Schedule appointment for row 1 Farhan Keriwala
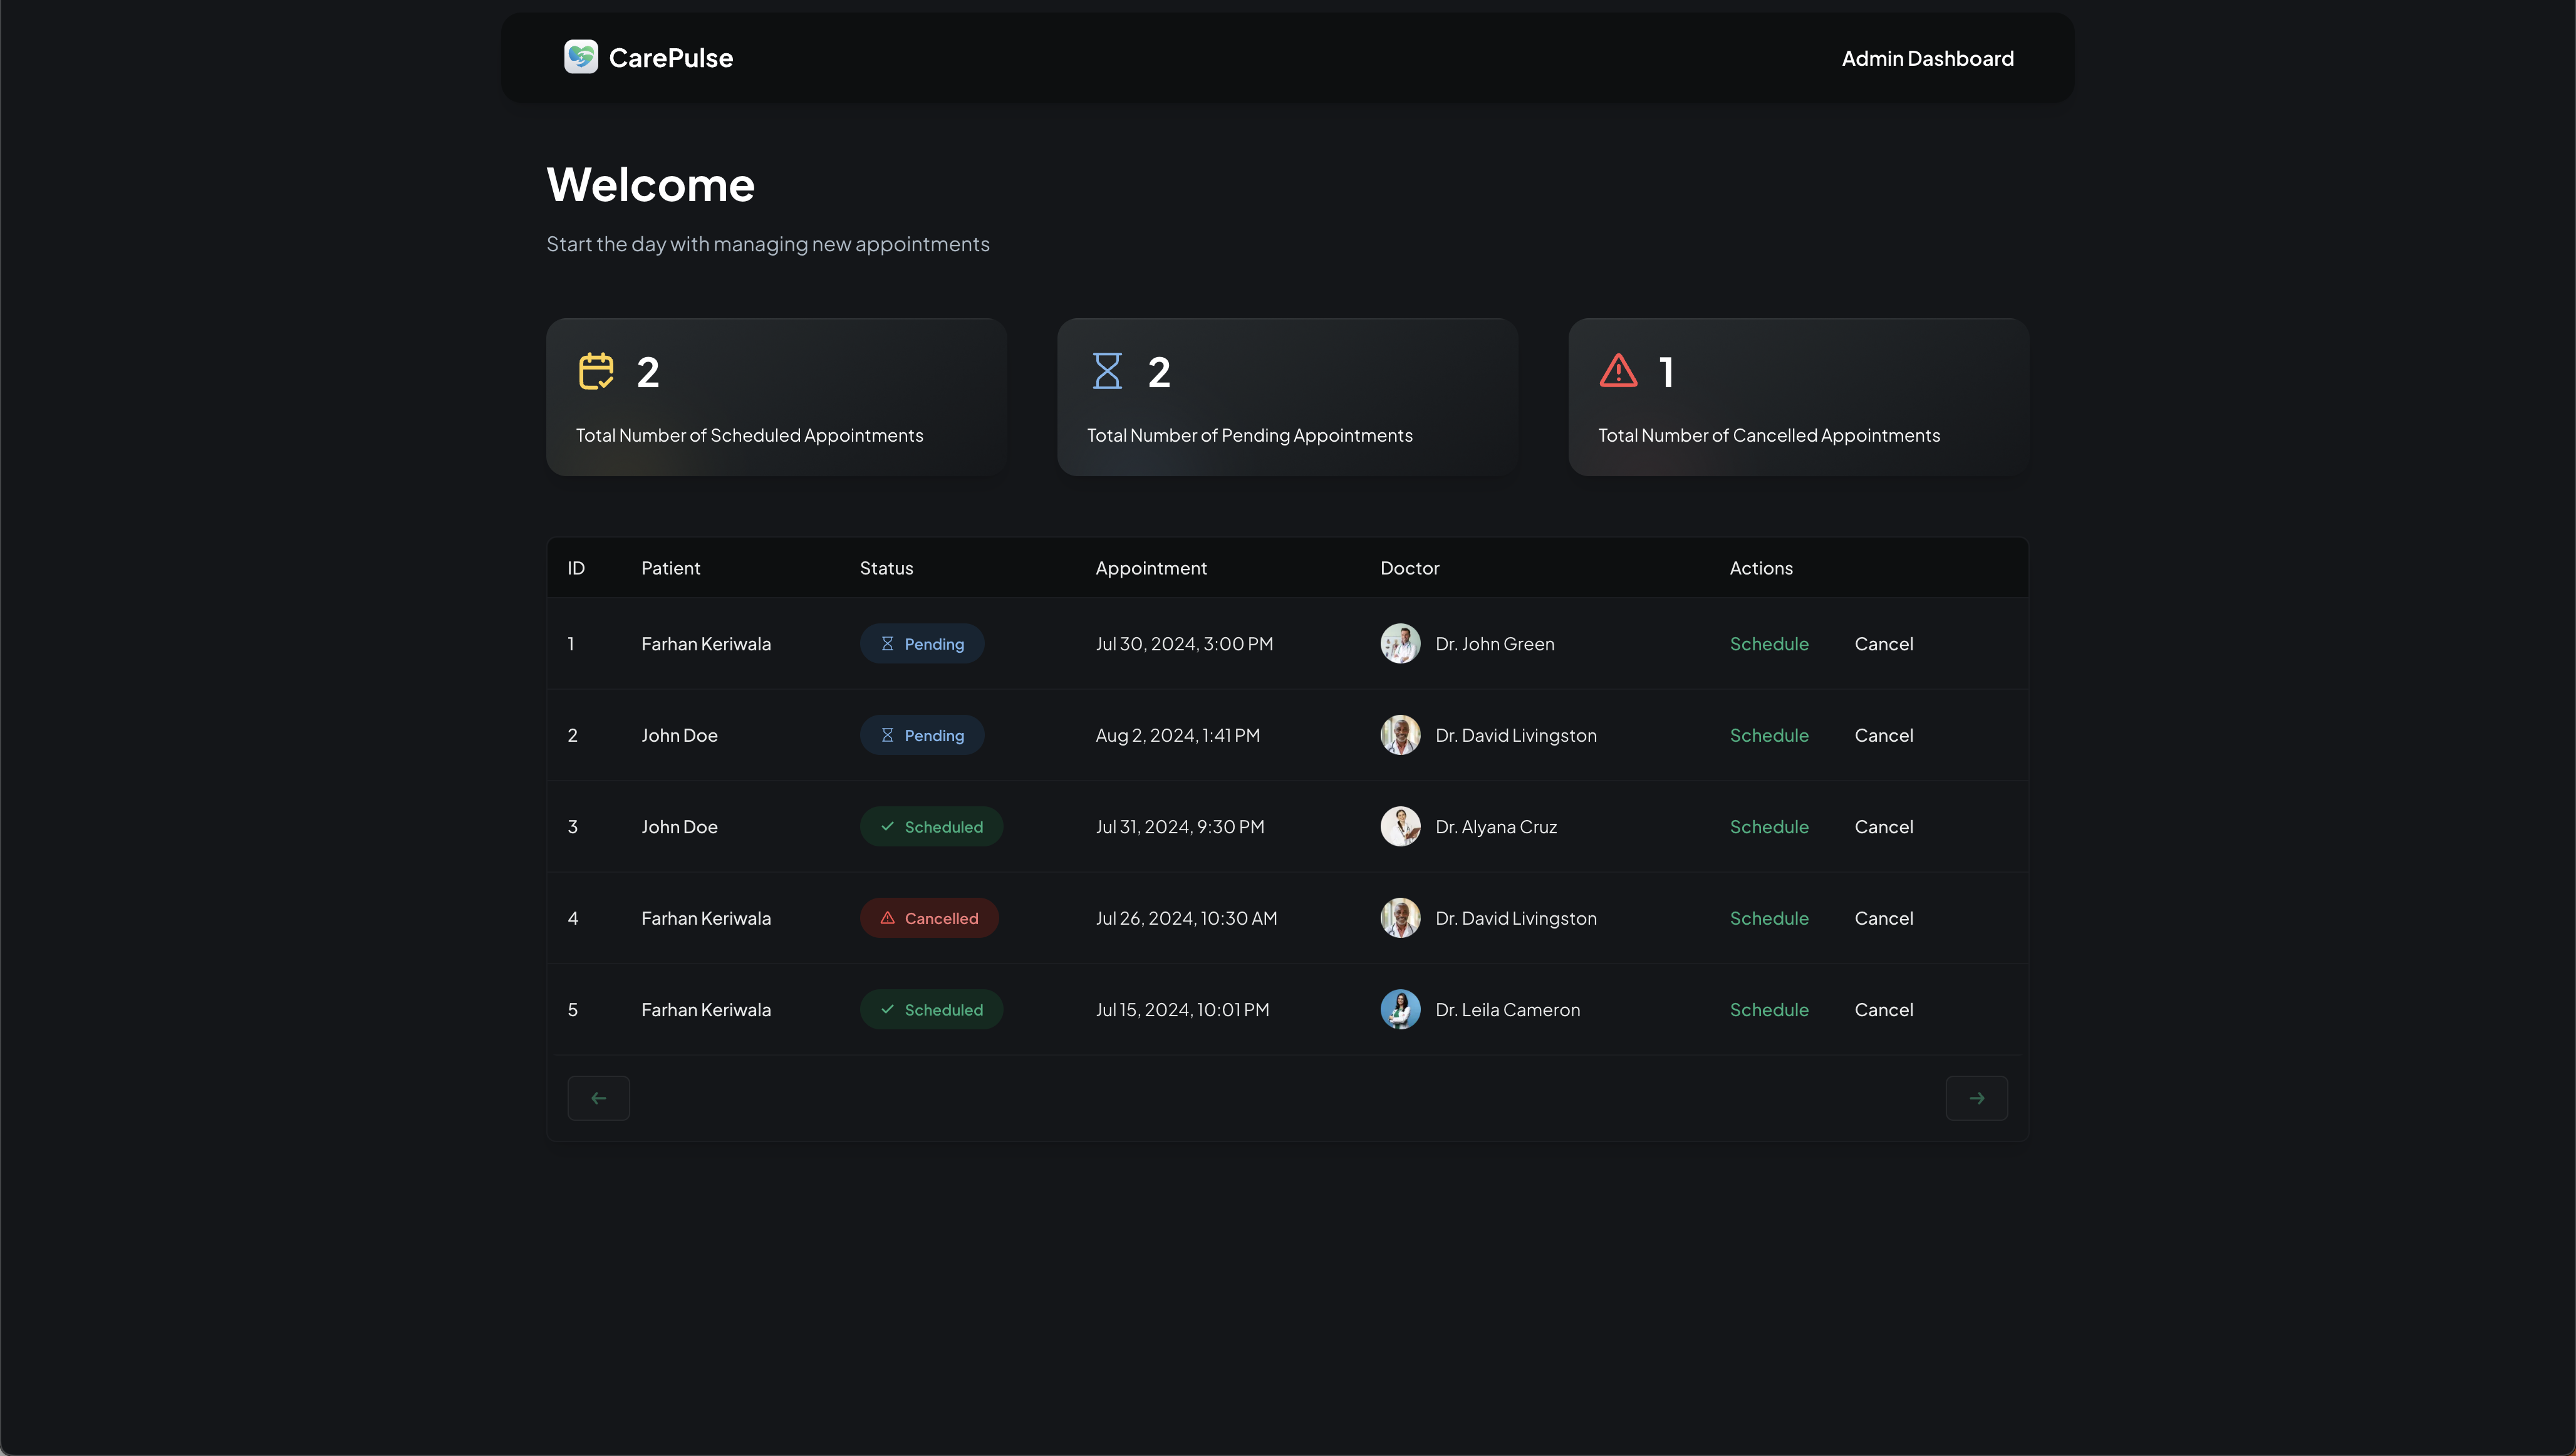This screenshot has width=2576, height=1456. coord(1769,644)
